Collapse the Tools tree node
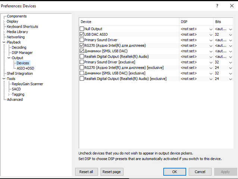This screenshot has height=179, width=238. pyautogui.click(x=4, y=79)
